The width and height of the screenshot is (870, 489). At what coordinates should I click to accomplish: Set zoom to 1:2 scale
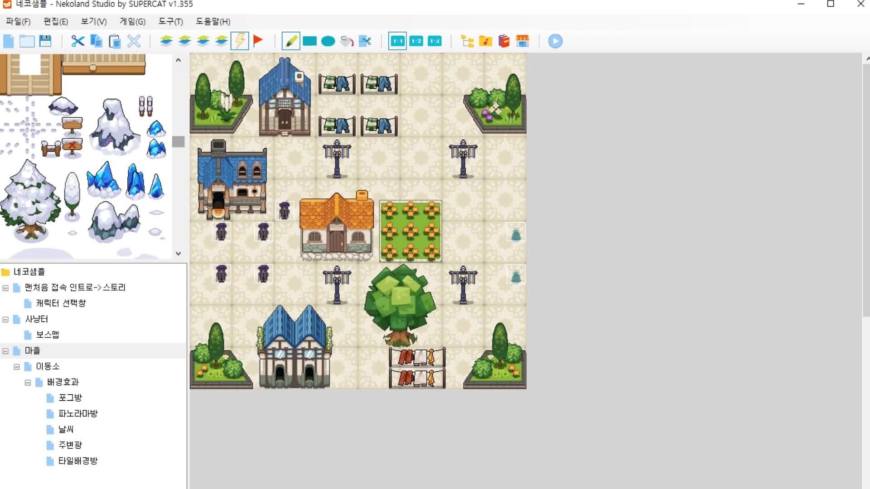[x=416, y=41]
